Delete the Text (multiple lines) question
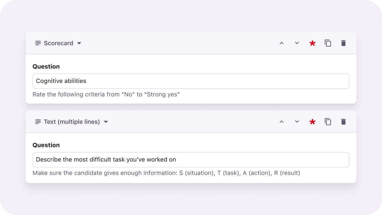This screenshot has width=382, height=215. [x=343, y=122]
